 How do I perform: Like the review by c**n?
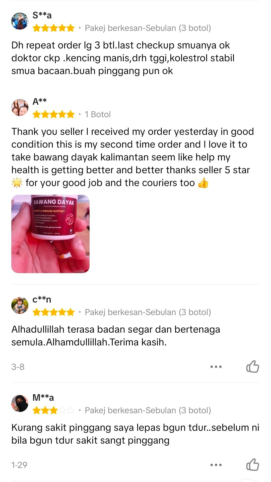point(252,367)
